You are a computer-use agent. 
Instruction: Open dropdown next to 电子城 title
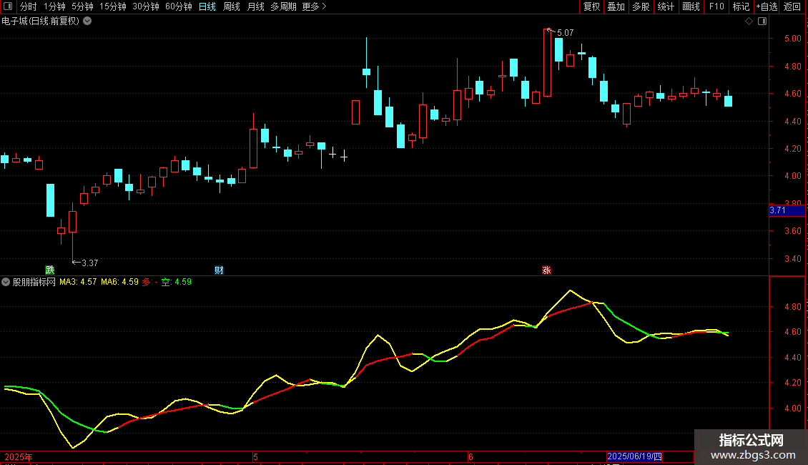click(88, 21)
